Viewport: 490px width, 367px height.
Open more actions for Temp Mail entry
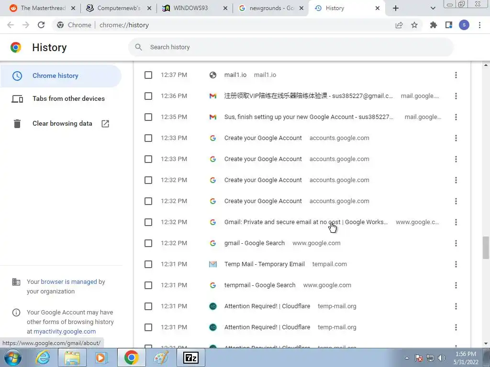click(456, 264)
